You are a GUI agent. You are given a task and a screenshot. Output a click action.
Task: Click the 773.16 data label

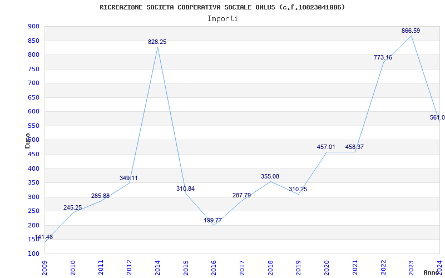(383, 58)
